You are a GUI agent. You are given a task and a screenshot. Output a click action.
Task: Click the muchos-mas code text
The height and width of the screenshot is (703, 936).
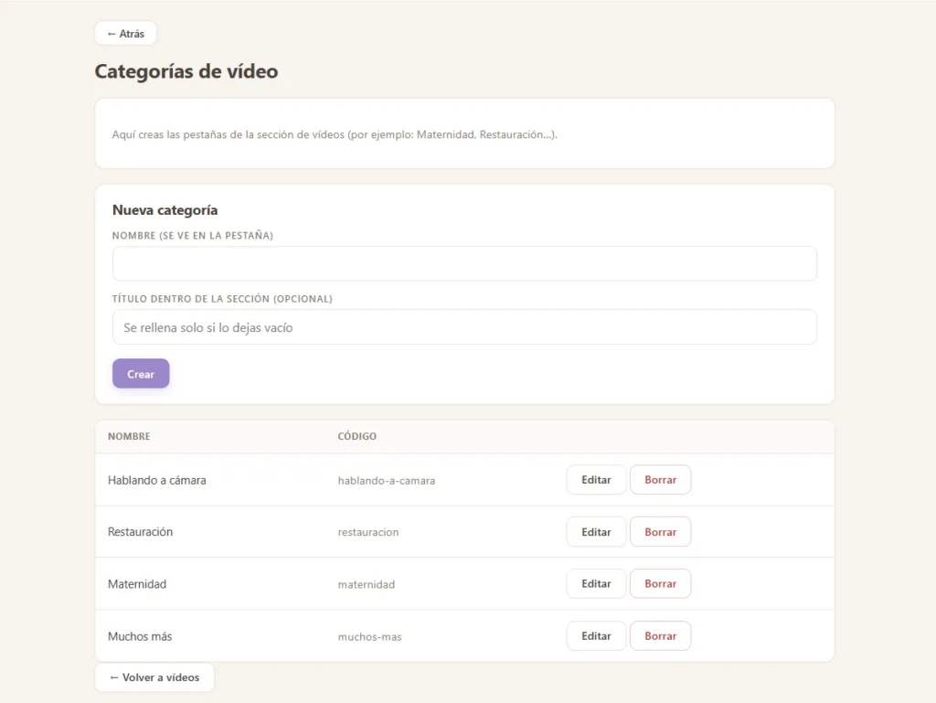click(x=369, y=637)
